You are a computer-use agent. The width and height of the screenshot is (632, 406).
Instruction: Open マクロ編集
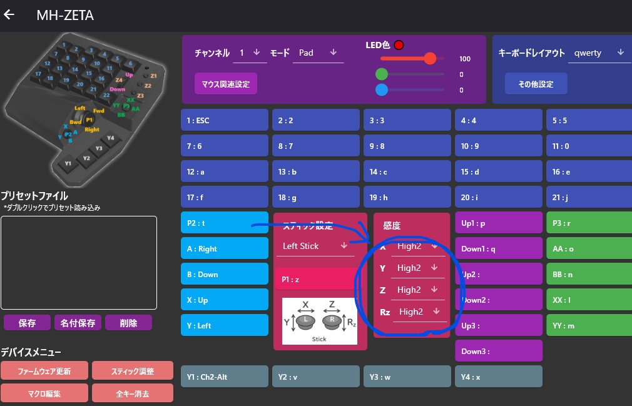(44, 393)
